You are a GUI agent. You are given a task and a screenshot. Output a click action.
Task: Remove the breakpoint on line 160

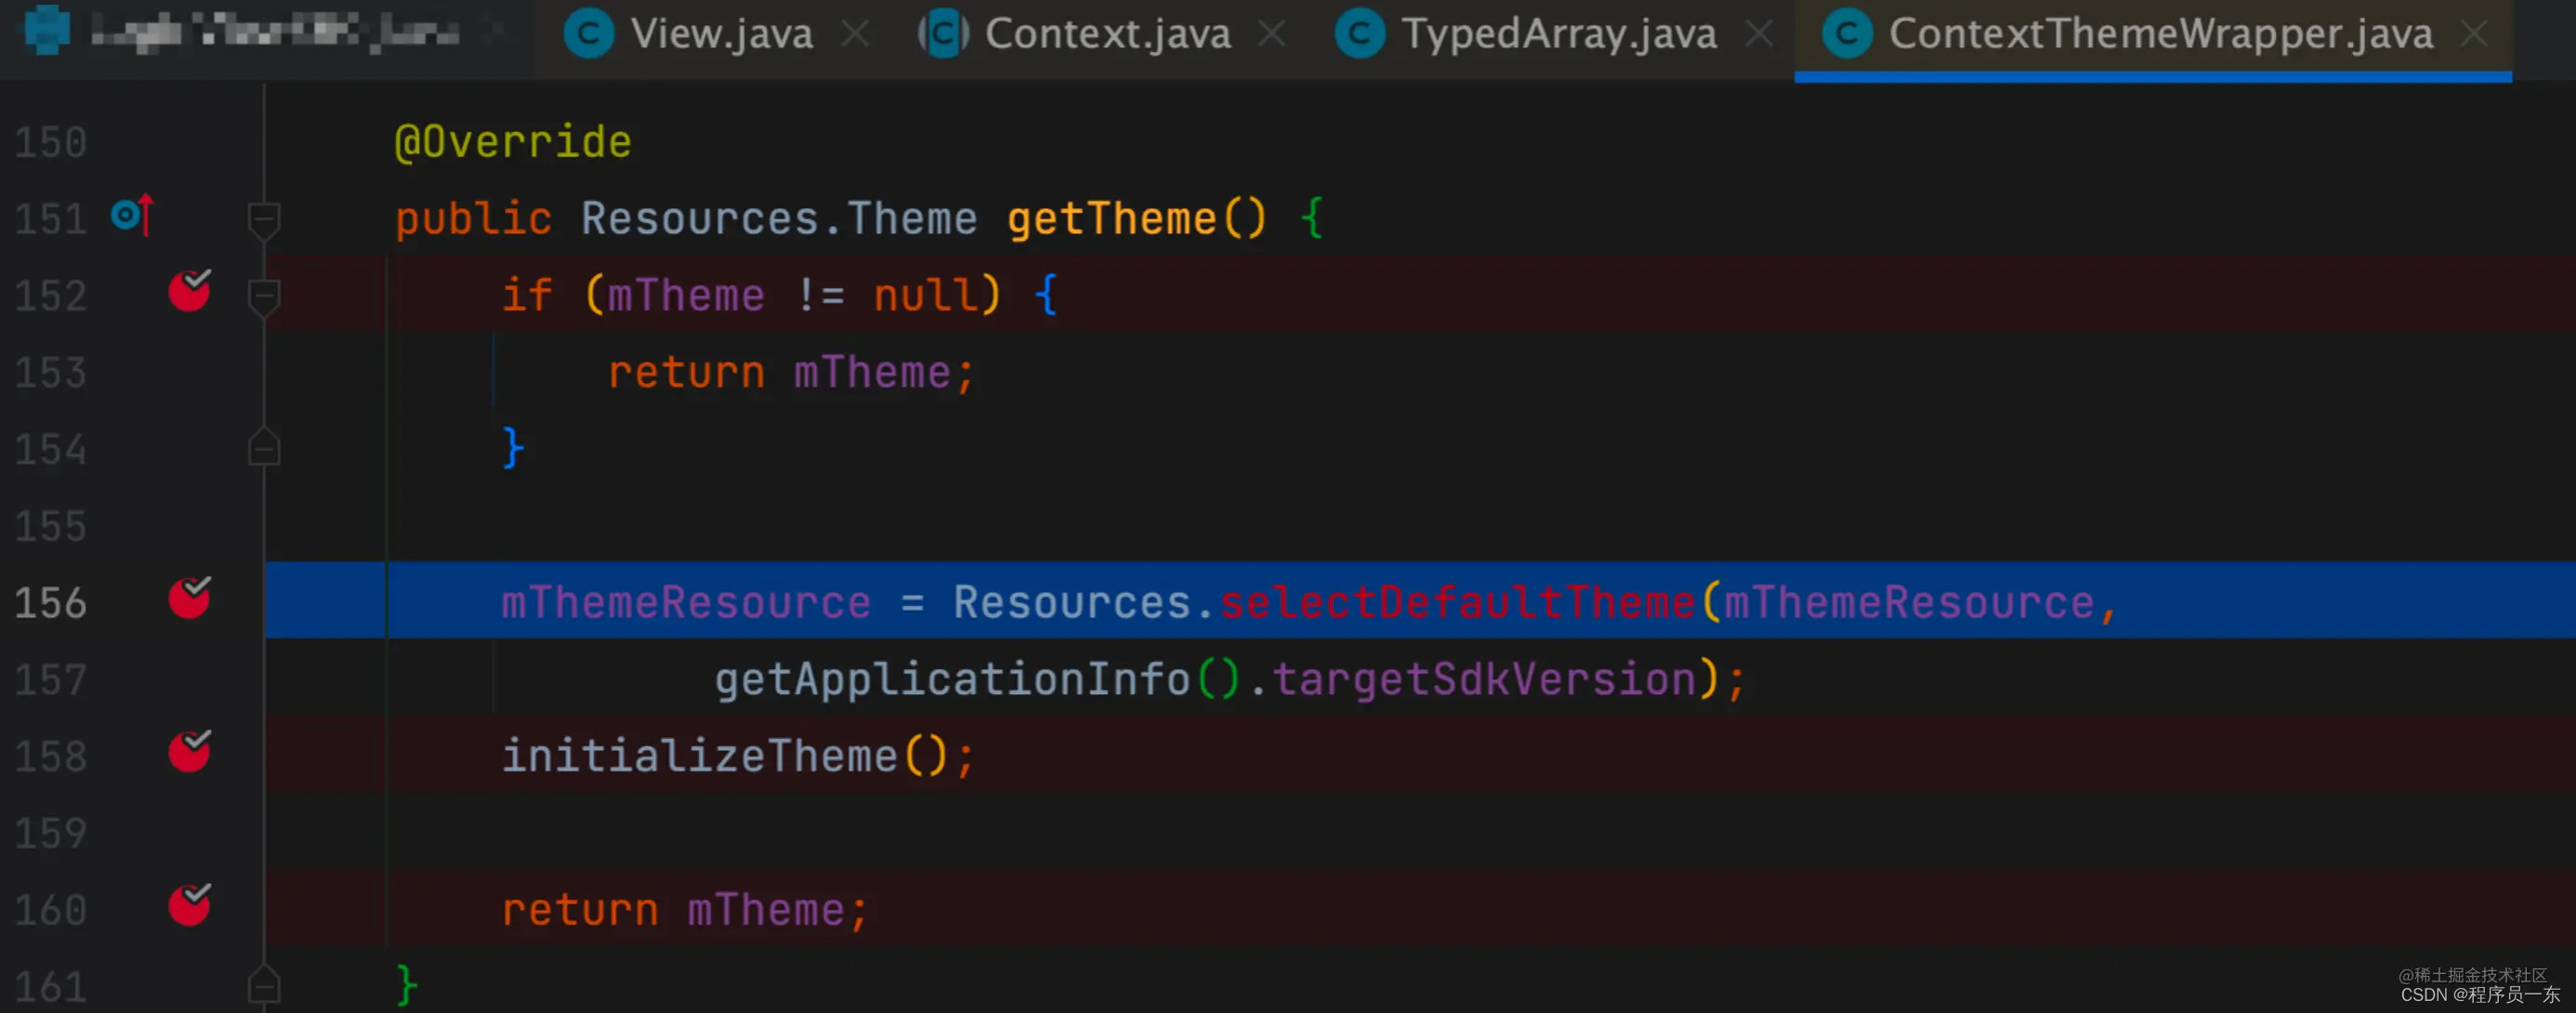tap(189, 906)
